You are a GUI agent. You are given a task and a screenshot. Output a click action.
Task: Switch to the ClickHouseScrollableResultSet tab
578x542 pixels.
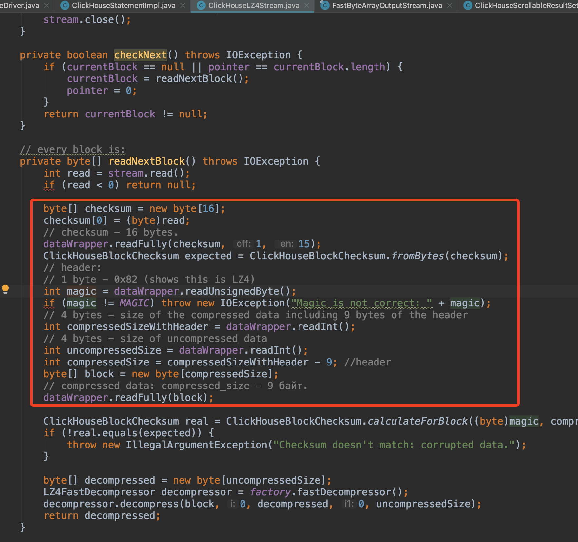(524, 5)
